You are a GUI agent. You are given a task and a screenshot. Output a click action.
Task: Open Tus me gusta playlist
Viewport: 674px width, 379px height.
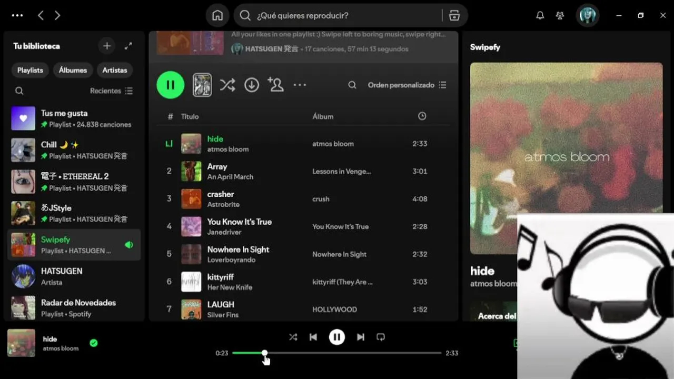pos(74,118)
